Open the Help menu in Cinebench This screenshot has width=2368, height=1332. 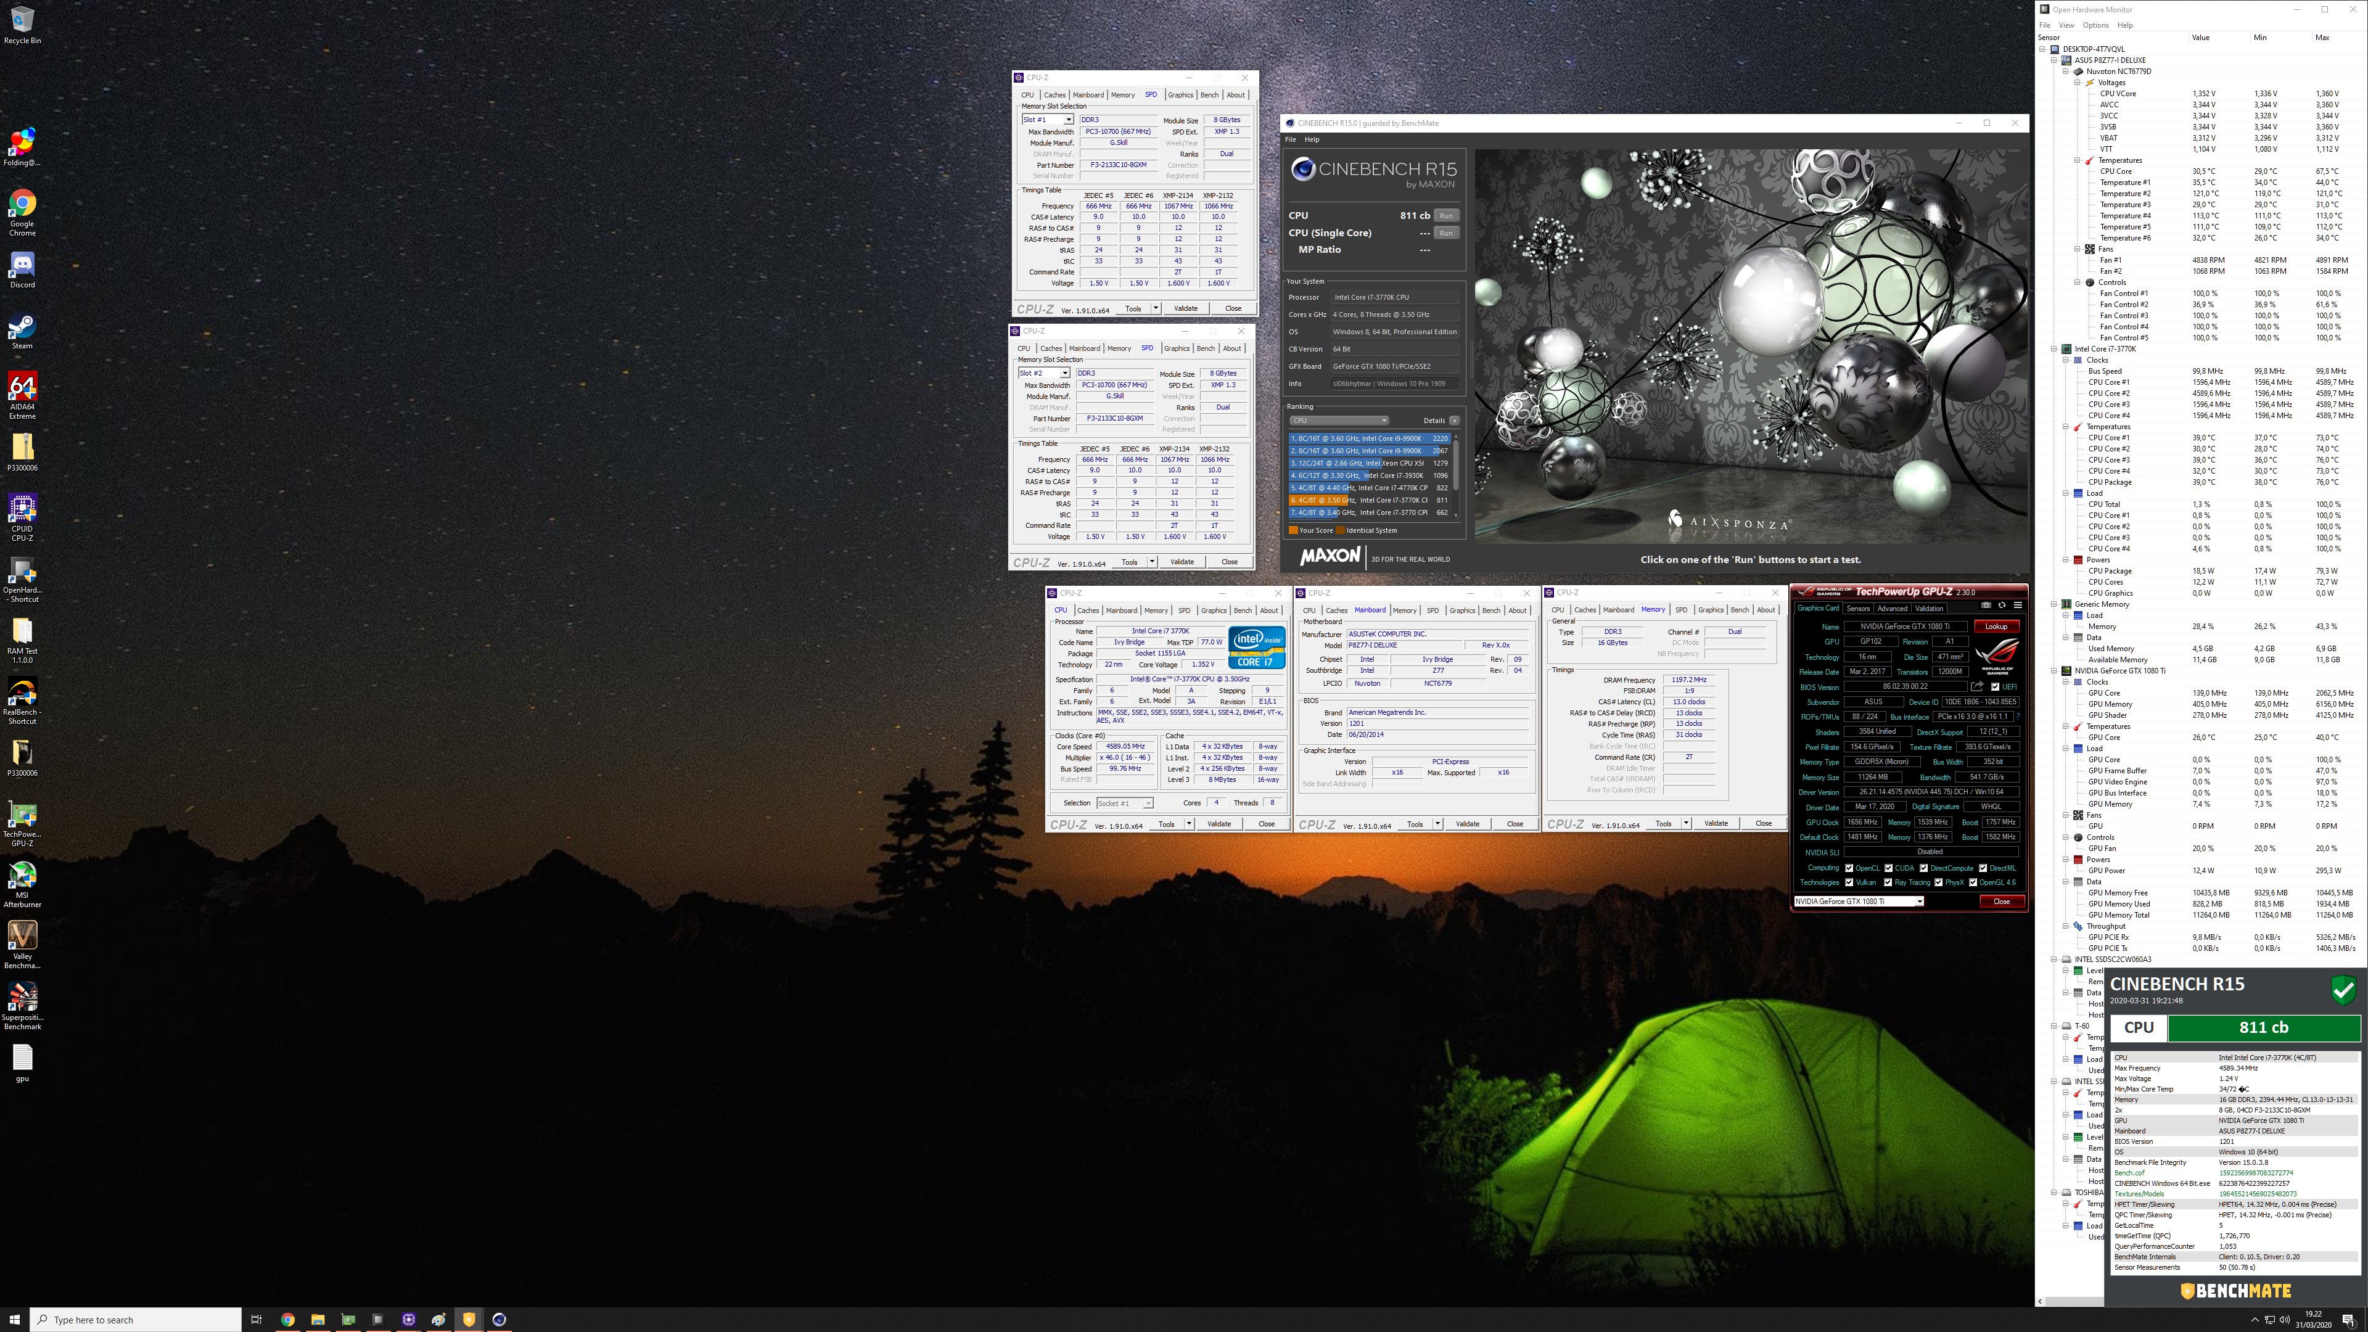pos(1312,140)
